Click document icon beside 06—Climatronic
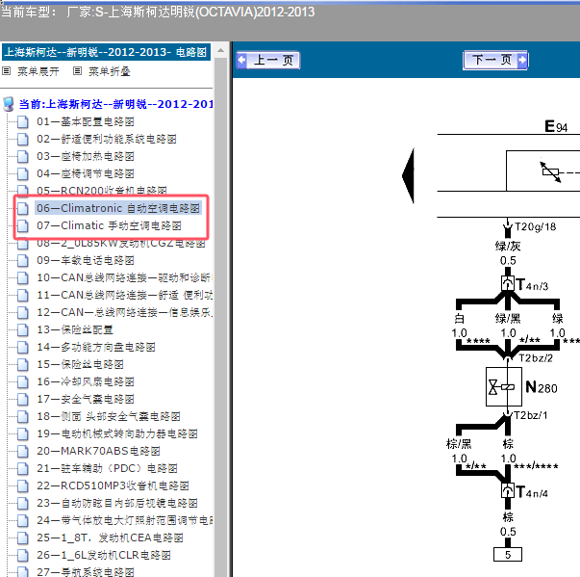 coord(22,208)
